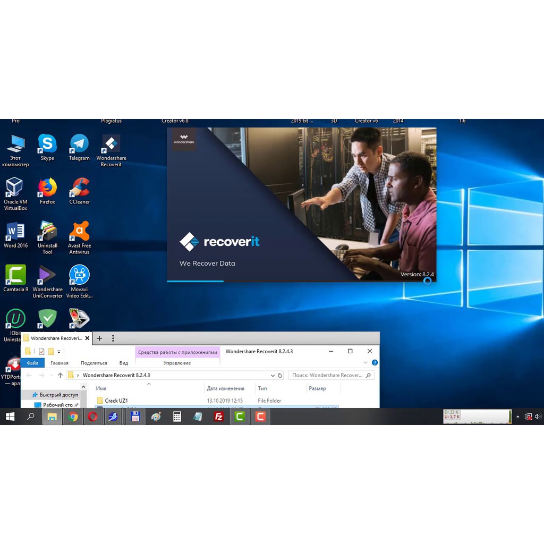Refresh the Explorer folder view
The height and width of the screenshot is (544, 544).
point(280,376)
